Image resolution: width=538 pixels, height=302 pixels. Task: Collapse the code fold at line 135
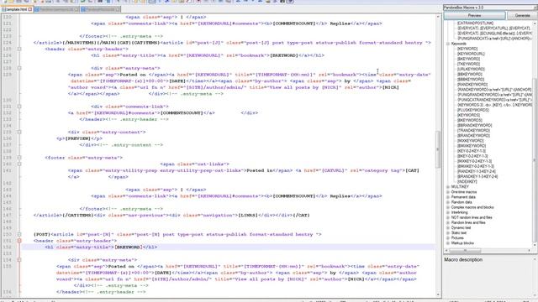19,133
